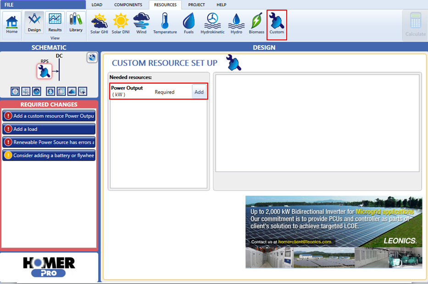Open the PROJECT tab
Image resolution: width=428 pixels, height=284 pixels.
coord(196,5)
